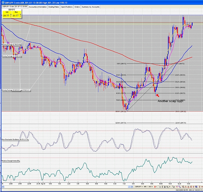The image size is (203, 192).
Task: Open the M5 timeframe dropdown
Action: coord(146,187)
